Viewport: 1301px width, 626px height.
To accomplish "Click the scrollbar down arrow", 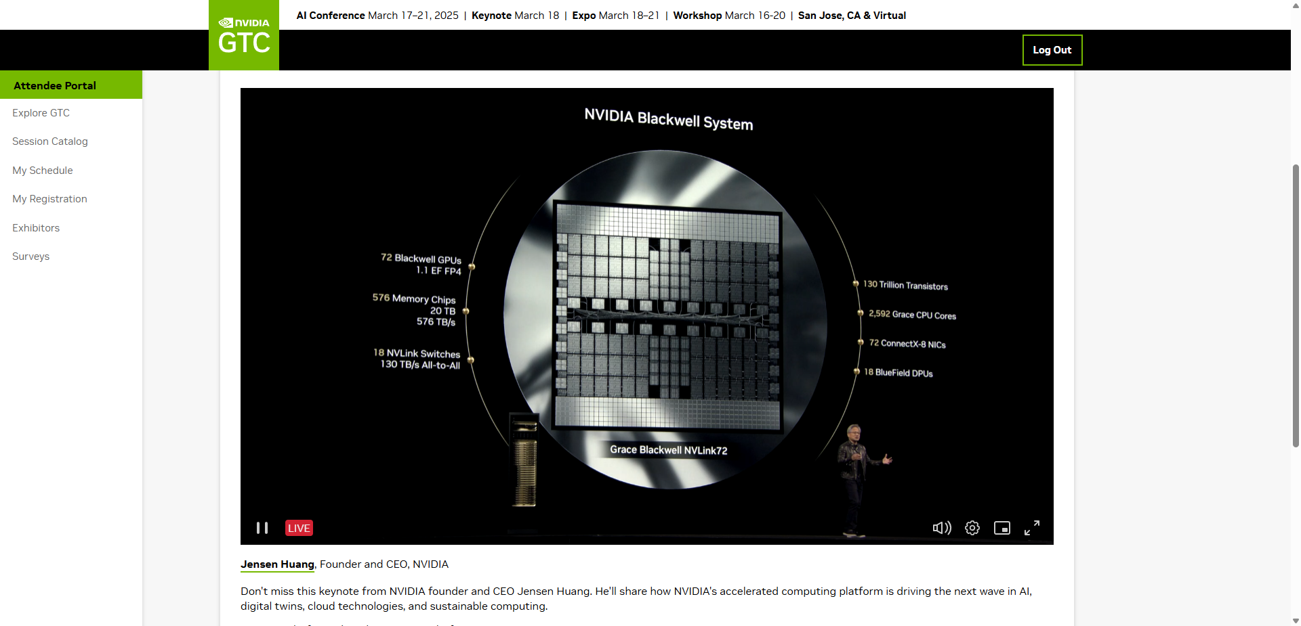I will point(1296,621).
